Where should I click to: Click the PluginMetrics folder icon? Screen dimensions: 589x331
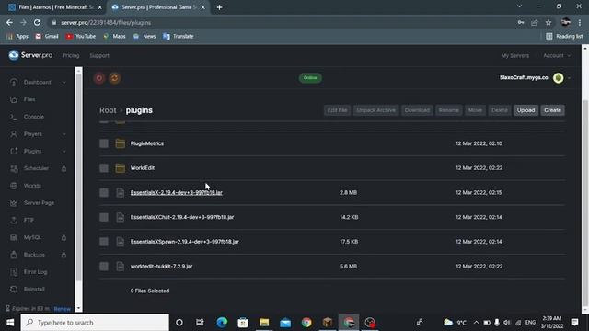pos(121,143)
